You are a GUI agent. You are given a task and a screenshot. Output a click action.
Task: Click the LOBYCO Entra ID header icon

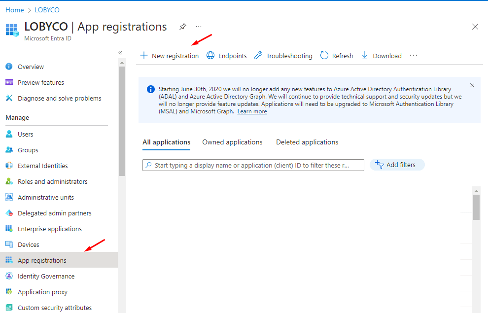pos(12,30)
